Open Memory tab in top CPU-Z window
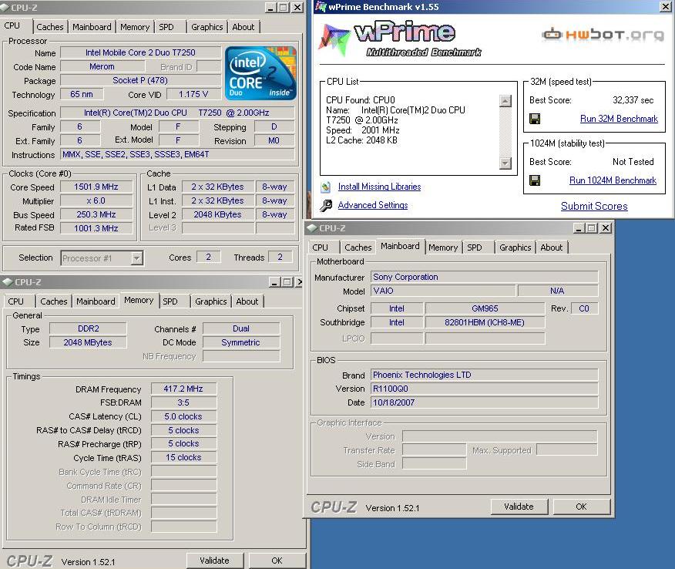The height and width of the screenshot is (569, 675). tap(135, 27)
